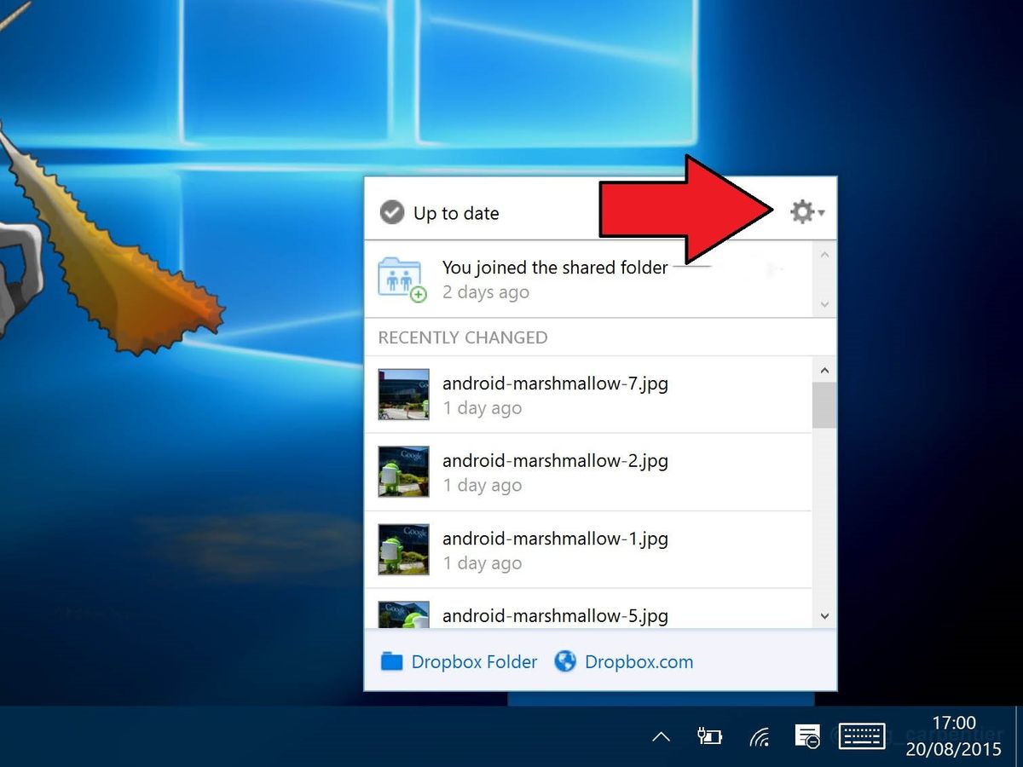This screenshot has height=767, width=1023.
Task: Check battery status via the tray icon
Action: (710, 736)
